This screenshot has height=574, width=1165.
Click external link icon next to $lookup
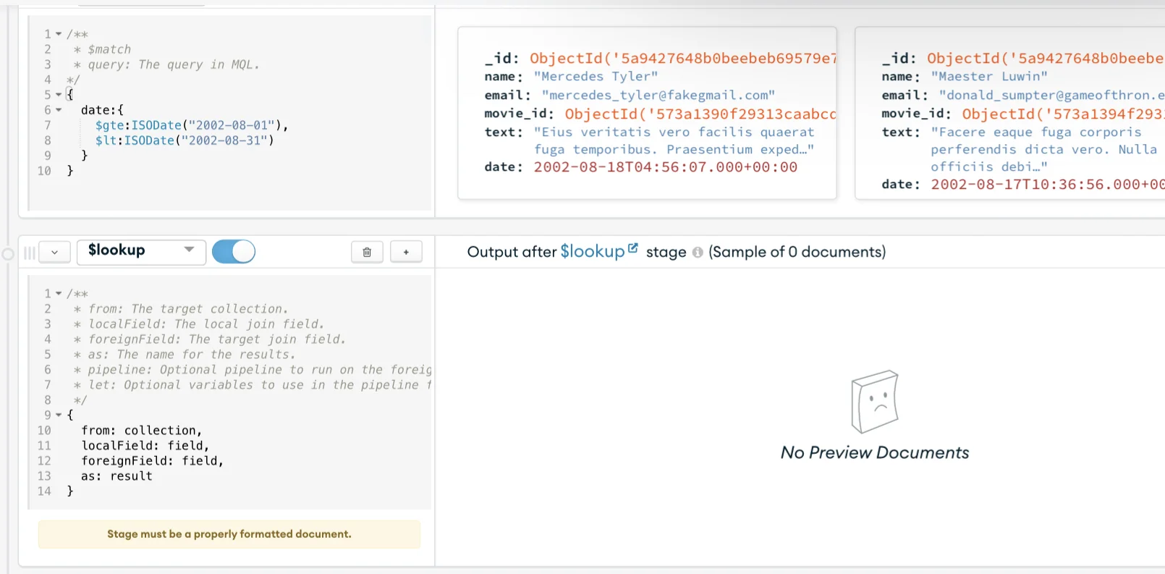click(633, 248)
